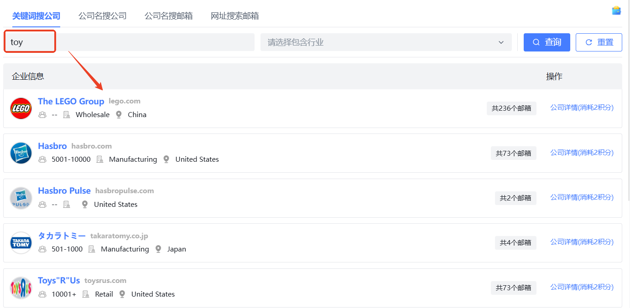Viewport: 630px width, 308px height.
Task: Click employee icon beside 10001+
Action: tap(42, 294)
